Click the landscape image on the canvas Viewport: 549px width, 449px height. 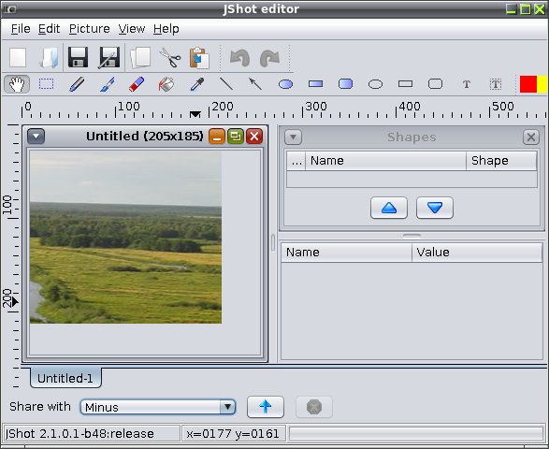click(125, 237)
